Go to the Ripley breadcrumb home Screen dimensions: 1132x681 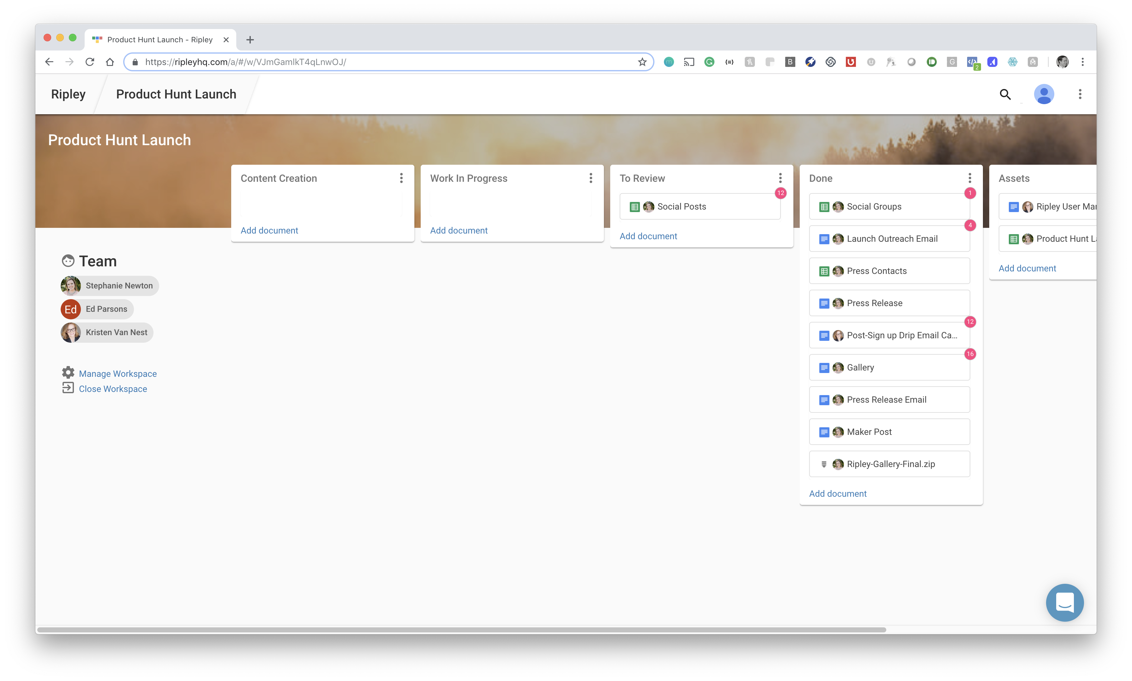tap(68, 95)
